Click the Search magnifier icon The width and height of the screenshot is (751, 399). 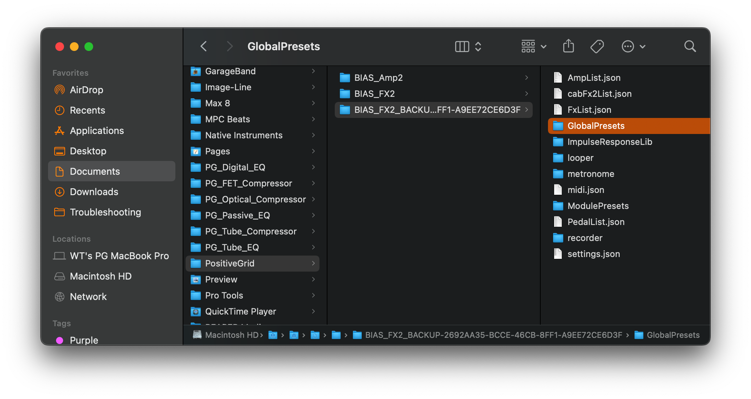click(690, 46)
